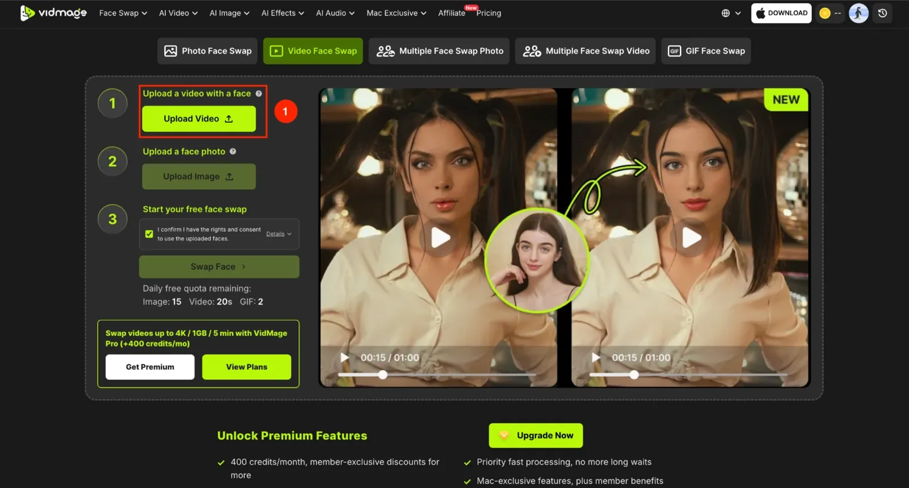Click the Upgrade Now button
This screenshot has width=909, height=488.
536,436
